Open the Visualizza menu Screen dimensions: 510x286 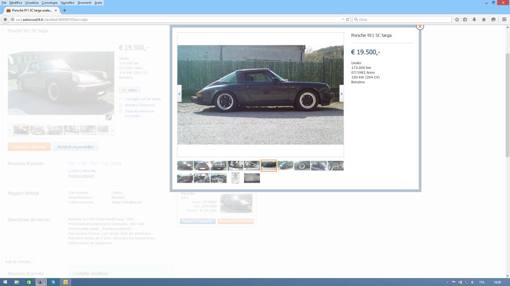tap(32, 2)
